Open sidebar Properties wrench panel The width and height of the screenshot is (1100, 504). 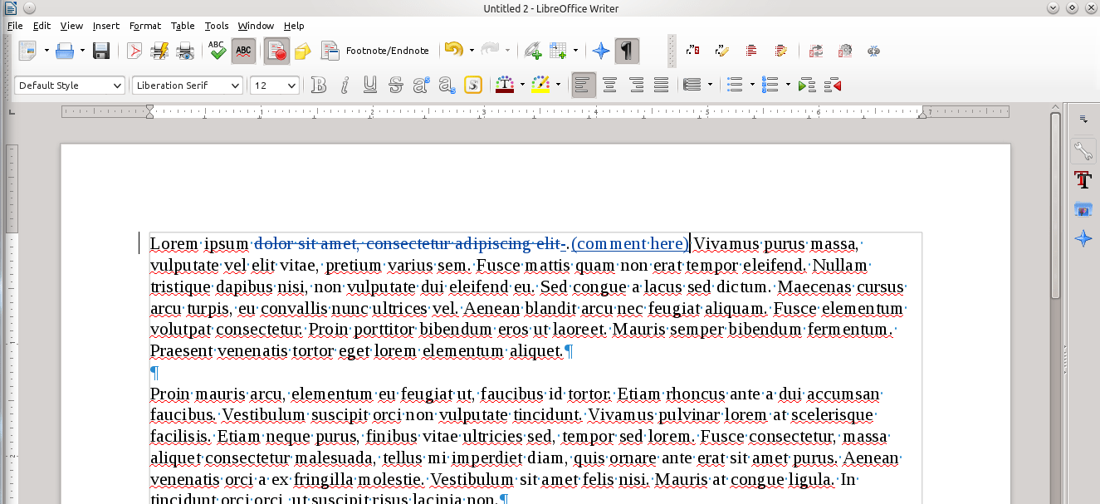point(1083,151)
